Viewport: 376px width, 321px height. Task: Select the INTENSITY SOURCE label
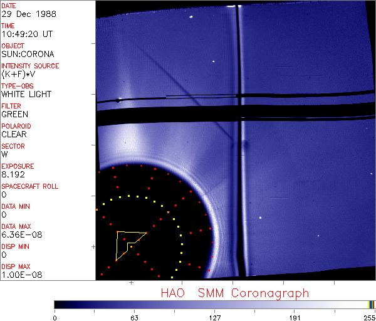(30, 65)
